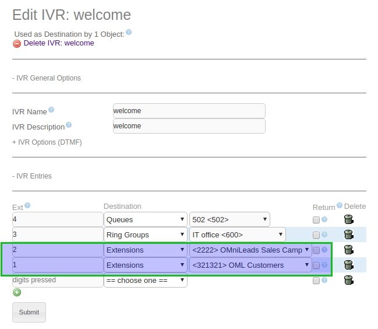Click green plus to add IVR entry
This screenshot has width=378, height=329.
tap(17, 292)
